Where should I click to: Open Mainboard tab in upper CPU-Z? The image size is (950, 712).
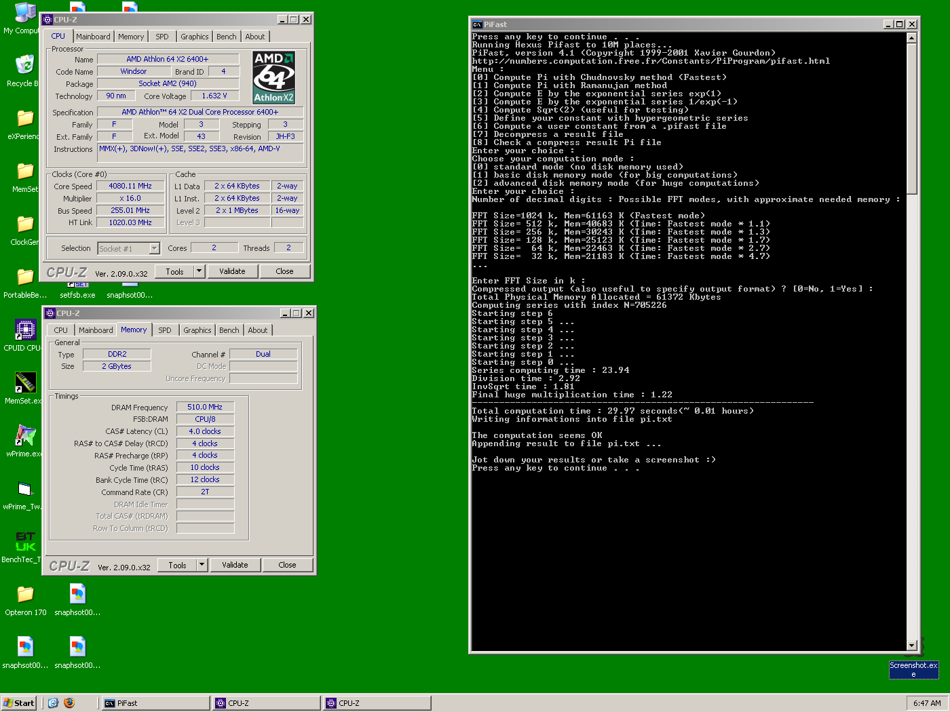click(x=93, y=37)
